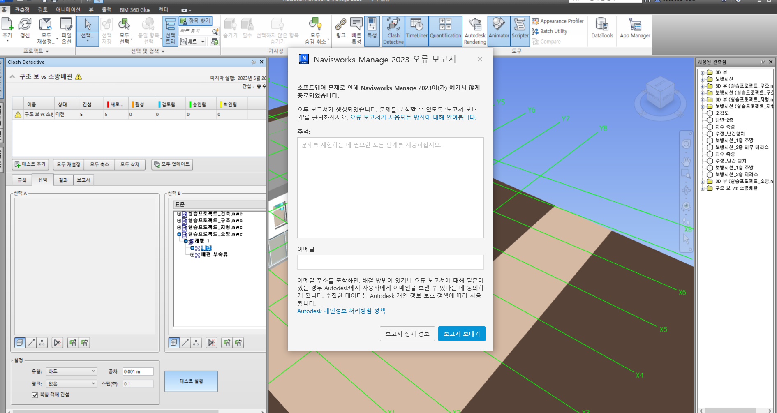The image size is (777, 413).
Task: Select 조감도 saved viewpoint
Action: [721, 113]
